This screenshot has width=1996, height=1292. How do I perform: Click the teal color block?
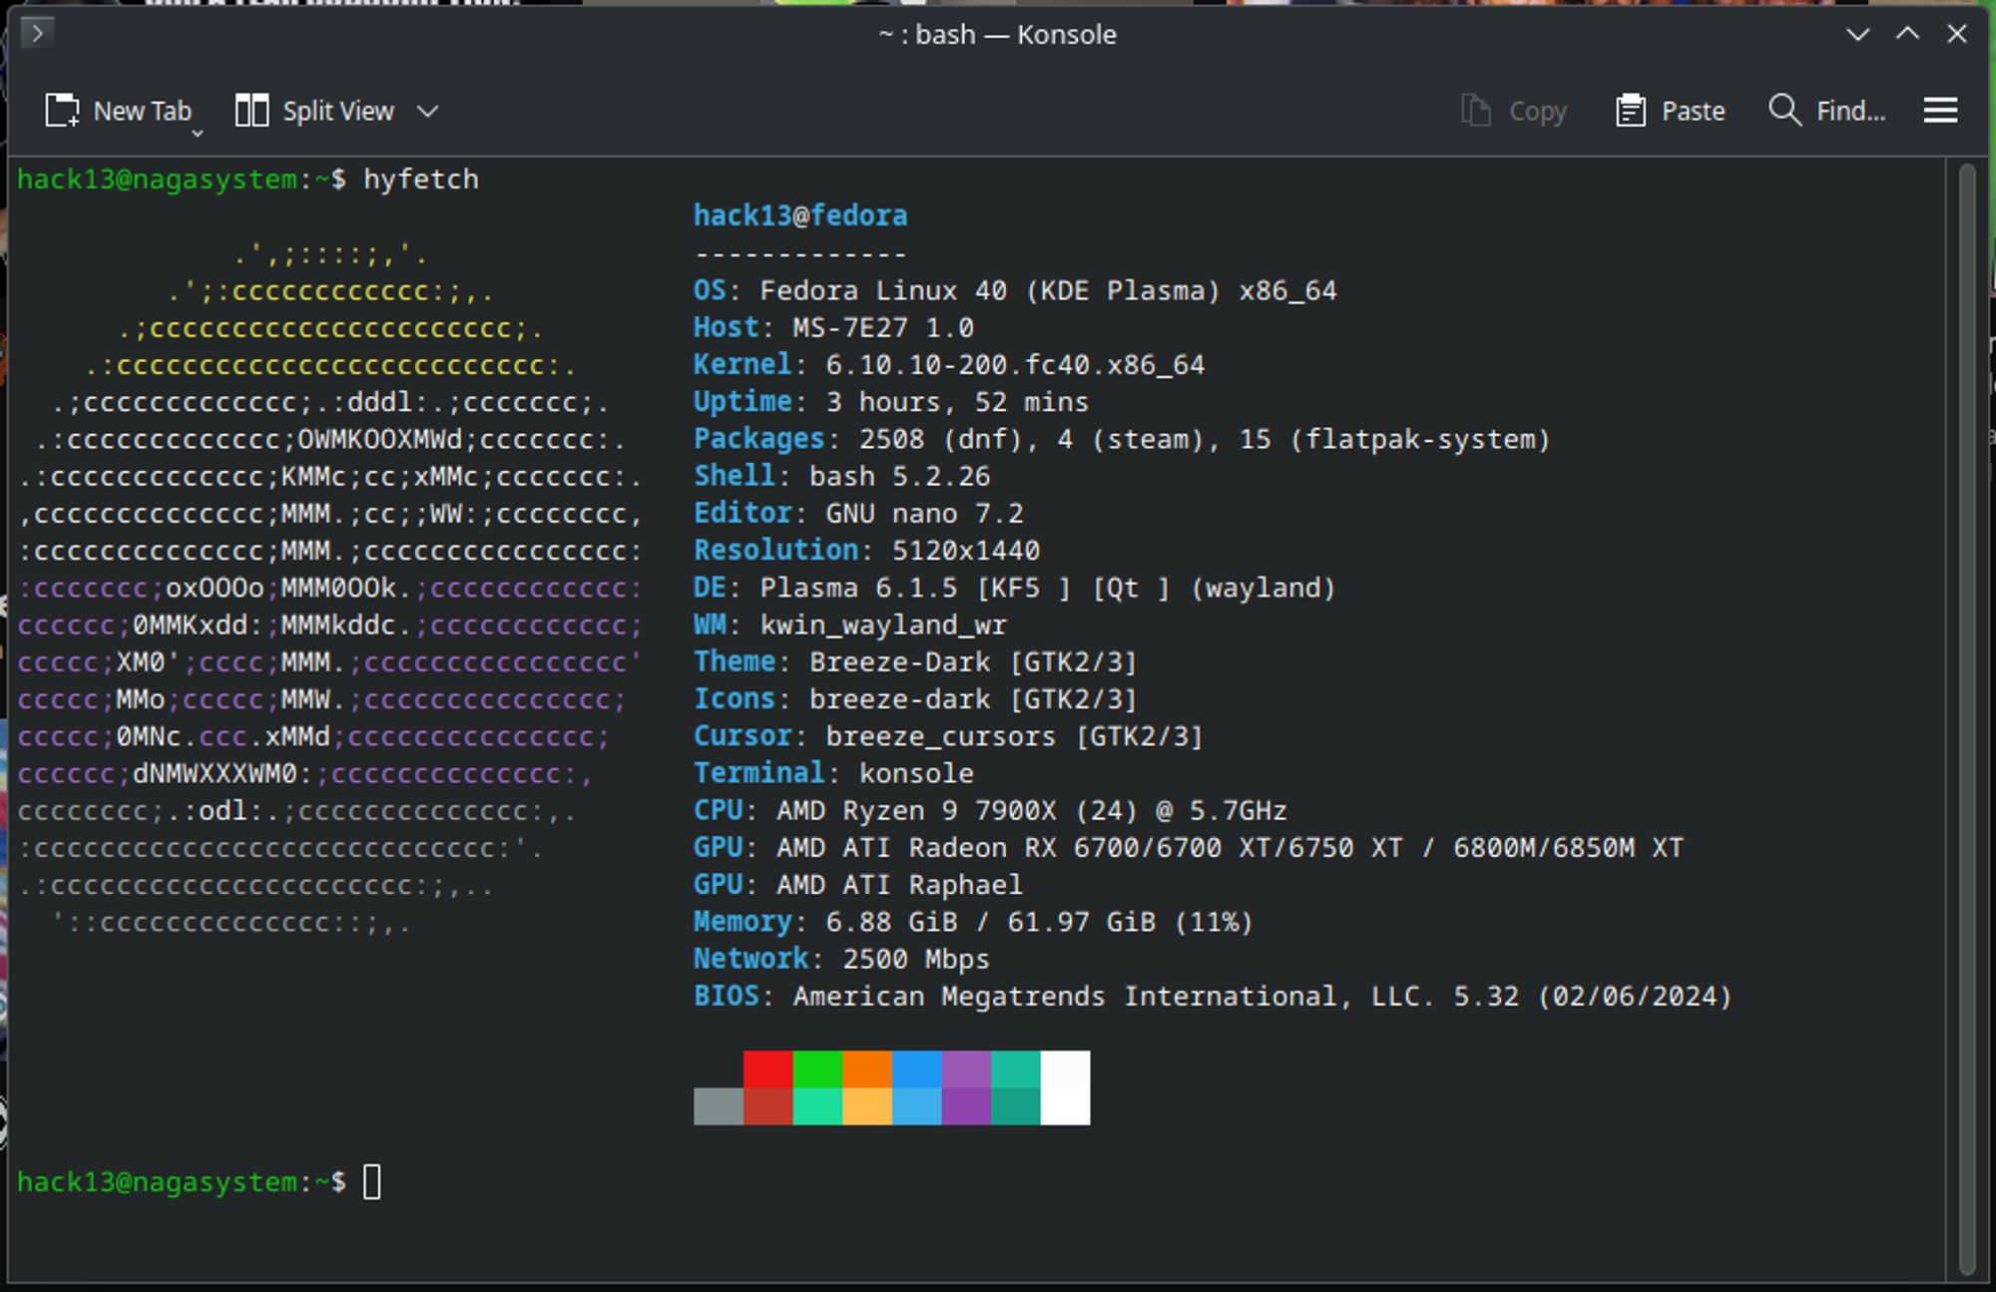1016,1069
